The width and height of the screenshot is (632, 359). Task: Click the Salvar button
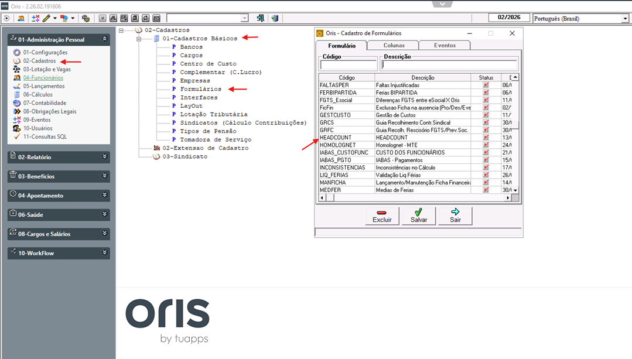pyautogui.click(x=419, y=216)
